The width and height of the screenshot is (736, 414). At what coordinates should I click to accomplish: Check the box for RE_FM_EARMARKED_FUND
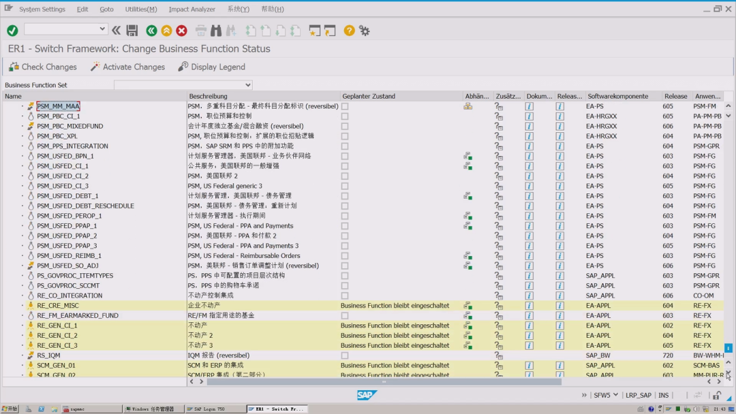(345, 315)
